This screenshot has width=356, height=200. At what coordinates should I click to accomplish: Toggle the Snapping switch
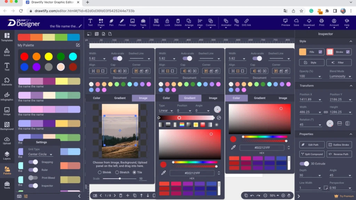click(33, 162)
